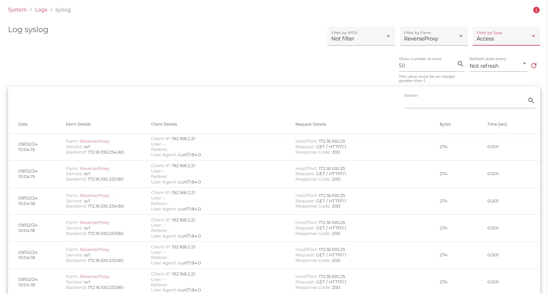Sort by Time (sec) column header
Image resolution: width=547 pixels, height=294 pixels.
coord(497,124)
